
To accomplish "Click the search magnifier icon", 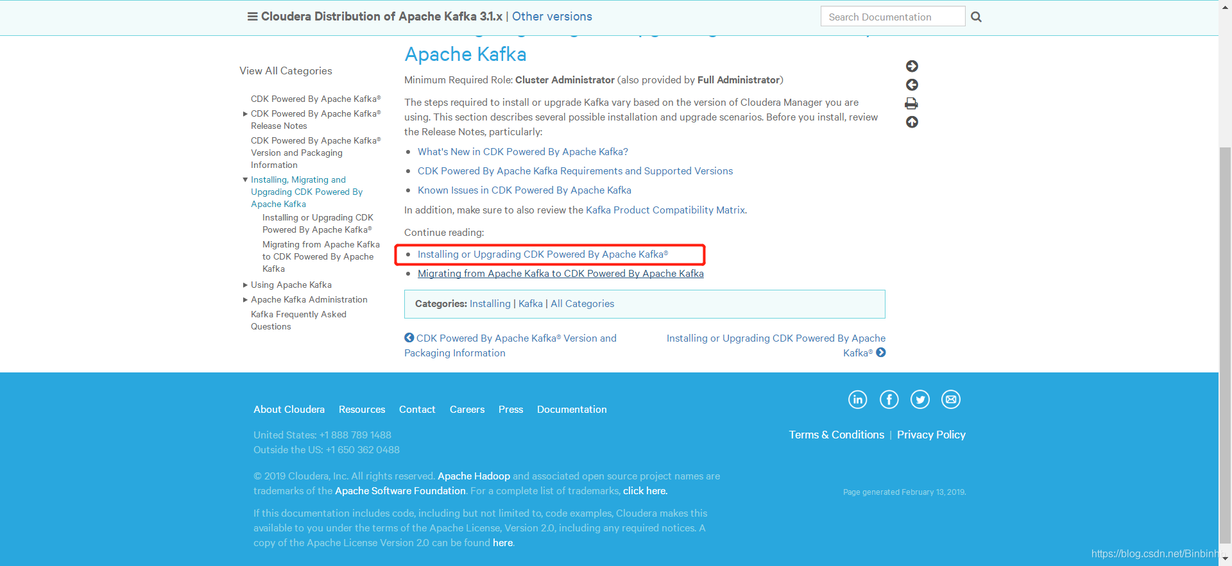I will click(x=976, y=17).
